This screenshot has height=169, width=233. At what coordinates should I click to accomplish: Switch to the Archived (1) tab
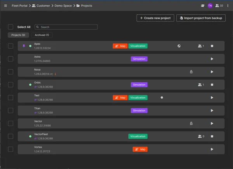[42, 35]
